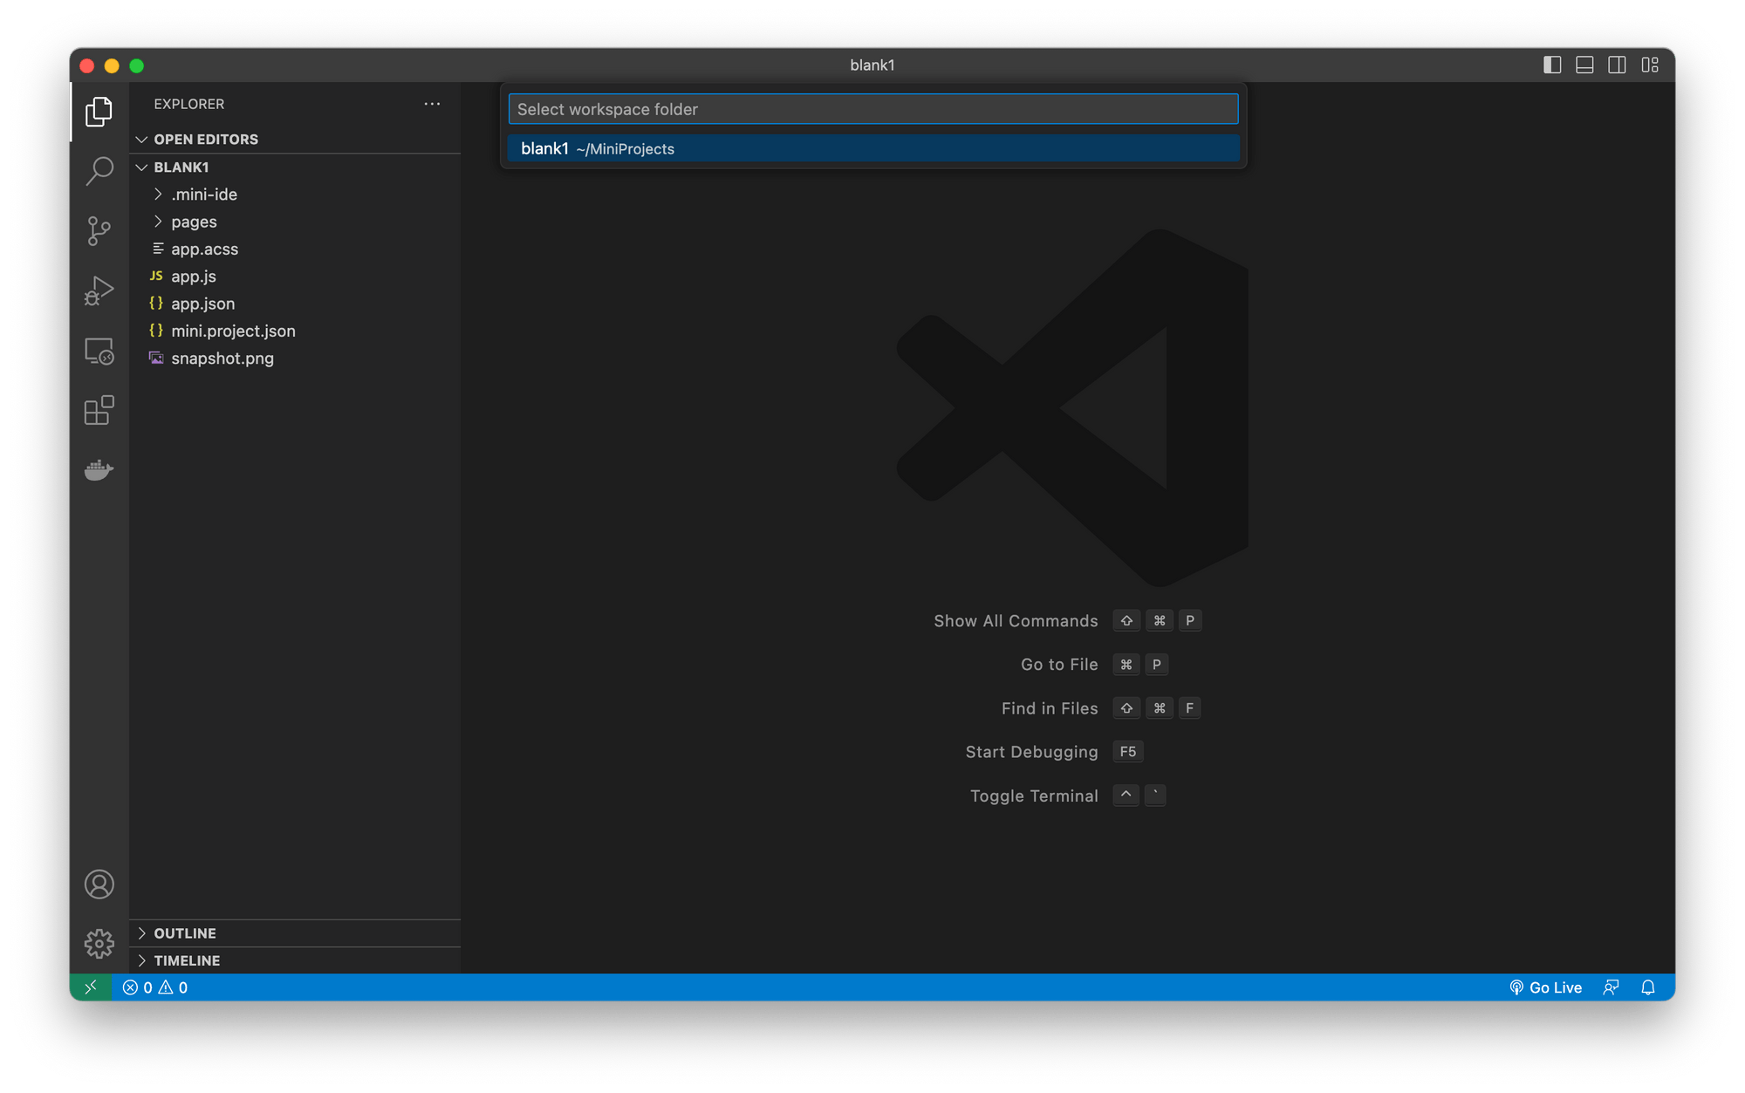Image resolution: width=1745 pixels, height=1093 pixels.
Task: Open the Remote Explorer icon
Action: tap(99, 351)
